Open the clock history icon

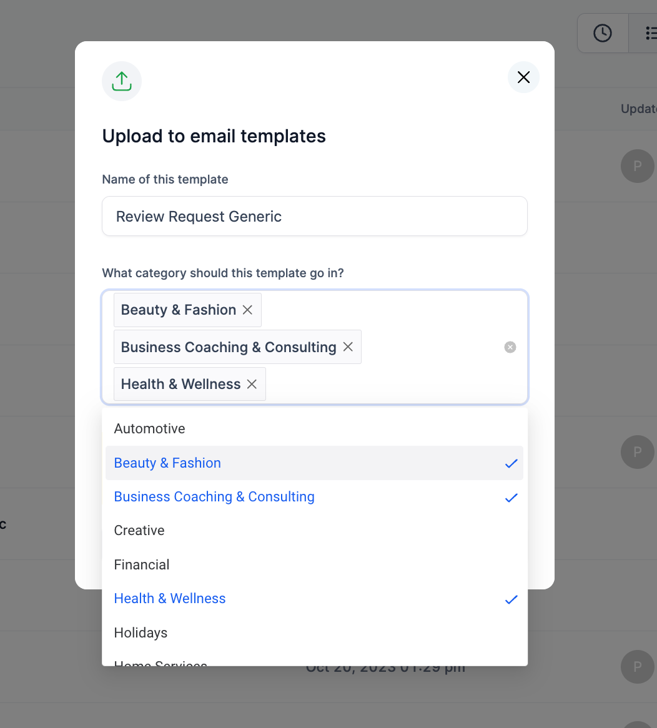[x=602, y=33]
